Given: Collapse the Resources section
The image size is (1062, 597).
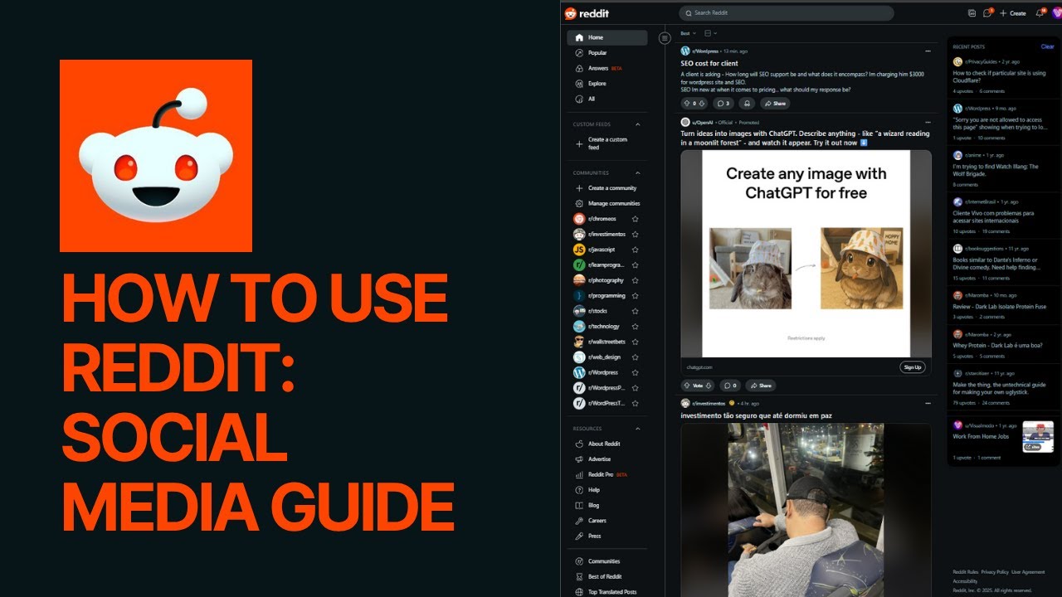Looking at the screenshot, I should (638, 429).
